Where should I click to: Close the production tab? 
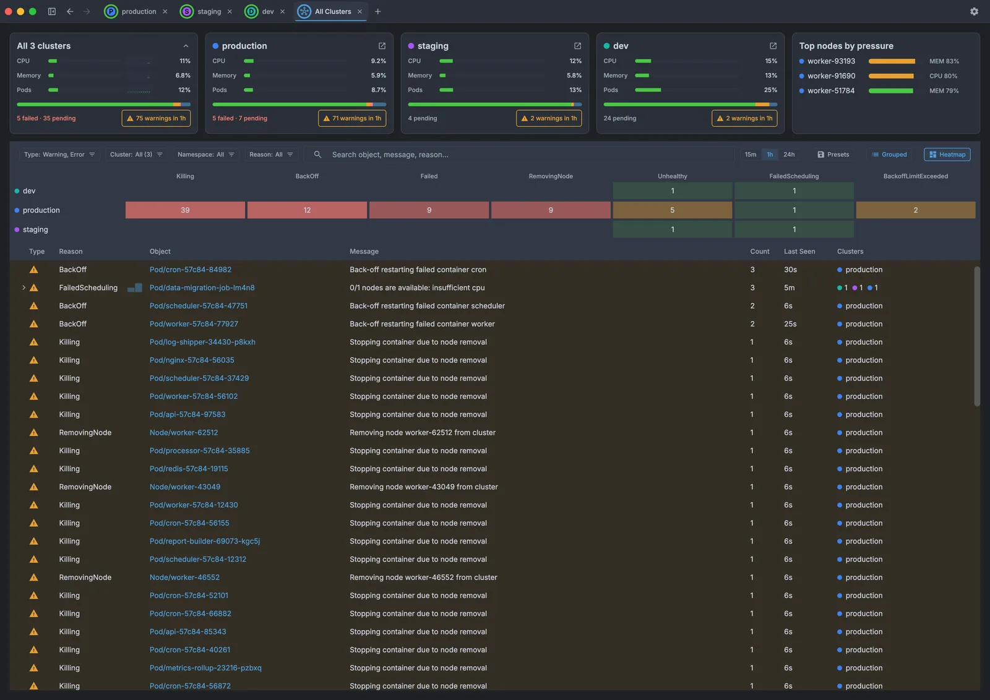tap(165, 11)
